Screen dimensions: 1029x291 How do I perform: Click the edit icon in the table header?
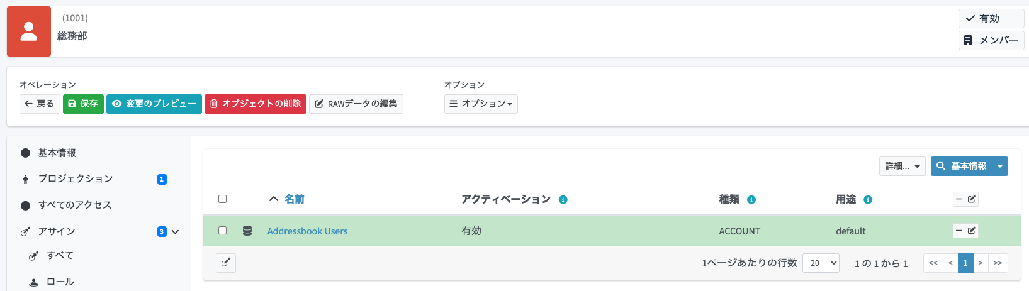tap(972, 199)
